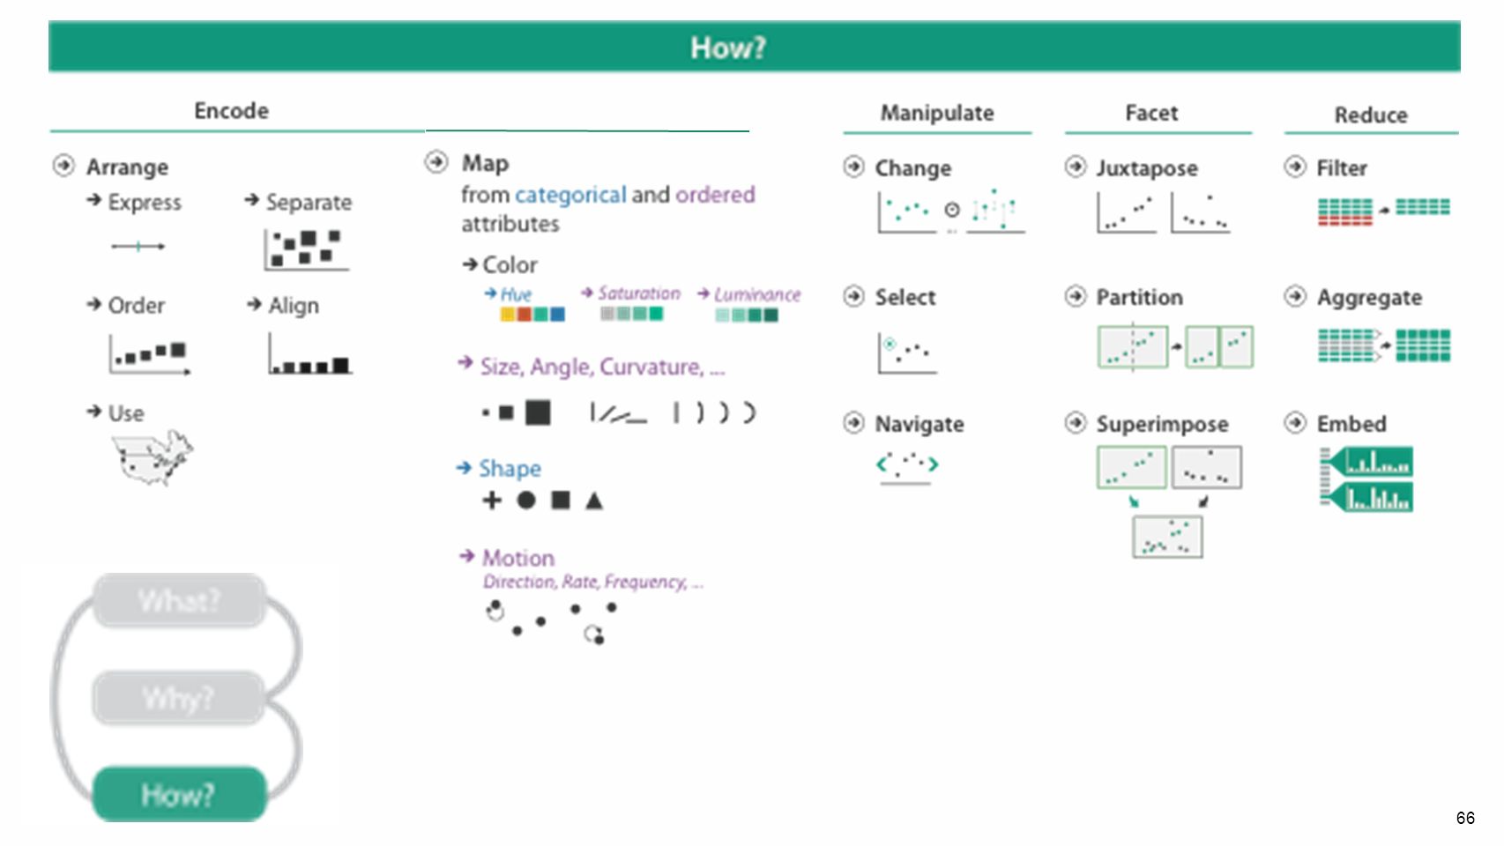Click the grey What? button
1504x846 pixels.
(x=179, y=600)
